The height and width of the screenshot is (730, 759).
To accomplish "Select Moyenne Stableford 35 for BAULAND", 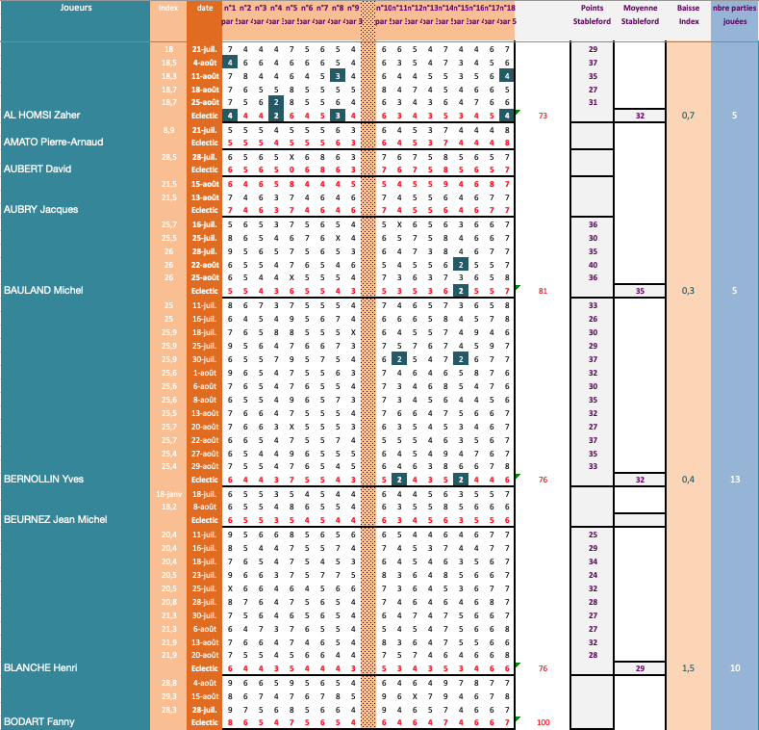I will [640, 291].
